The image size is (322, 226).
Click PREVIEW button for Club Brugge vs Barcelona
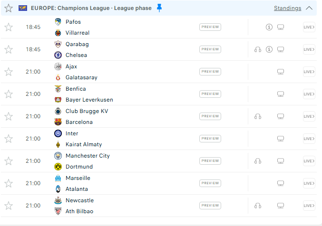(x=210, y=116)
